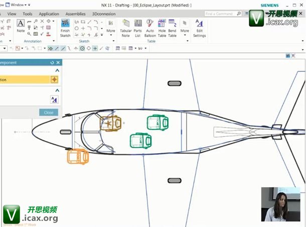The height and width of the screenshot is (227, 306).
Task: Select the Line sketch tool
Action: pos(89,22)
